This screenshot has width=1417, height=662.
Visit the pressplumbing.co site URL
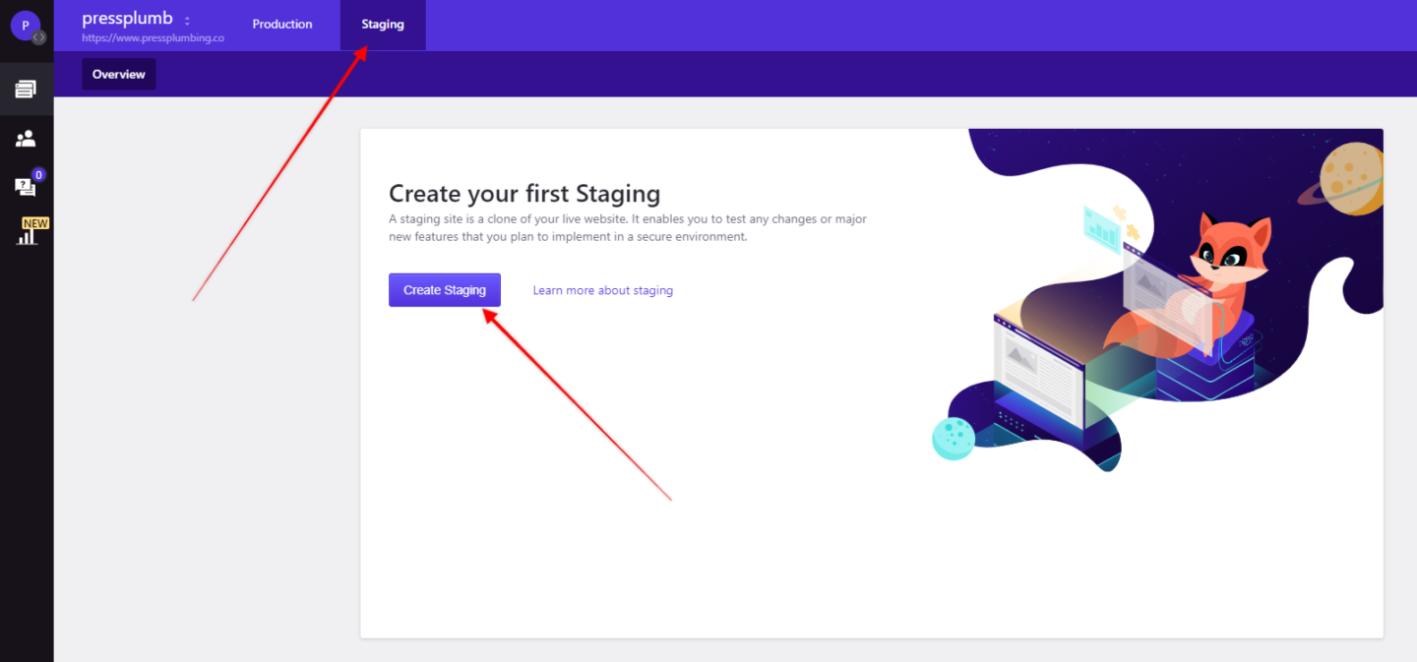click(153, 38)
